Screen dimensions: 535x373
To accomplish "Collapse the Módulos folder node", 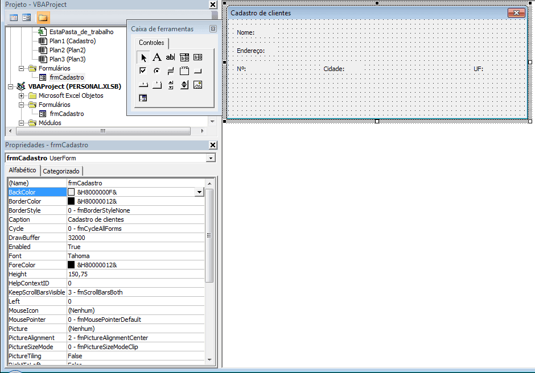I will [x=21, y=122].
